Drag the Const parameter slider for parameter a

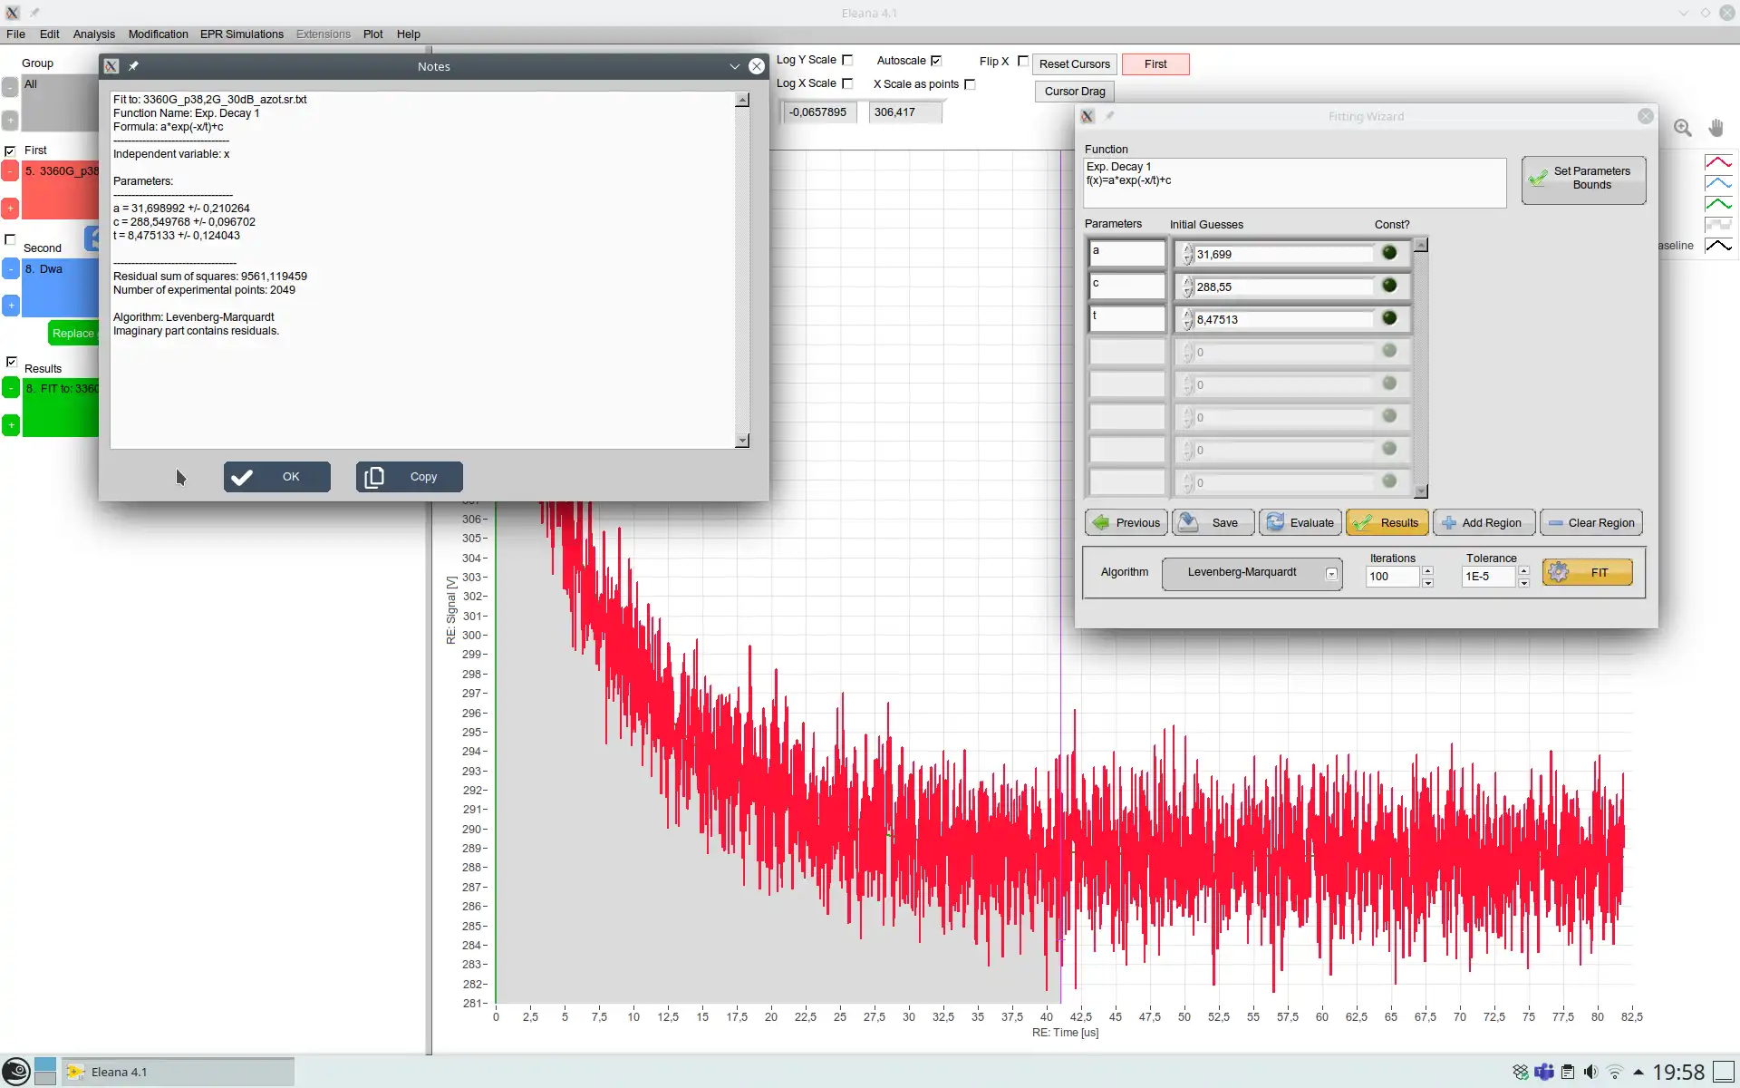tap(1388, 252)
